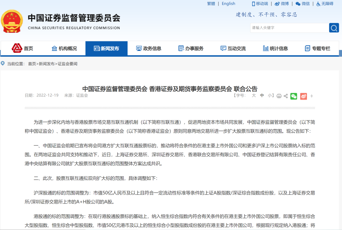
Task: Click the keyword search input field
Action: [289, 28]
